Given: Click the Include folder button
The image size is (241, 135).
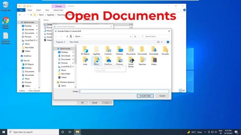Looking at the screenshot, I should tap(145, 96).
